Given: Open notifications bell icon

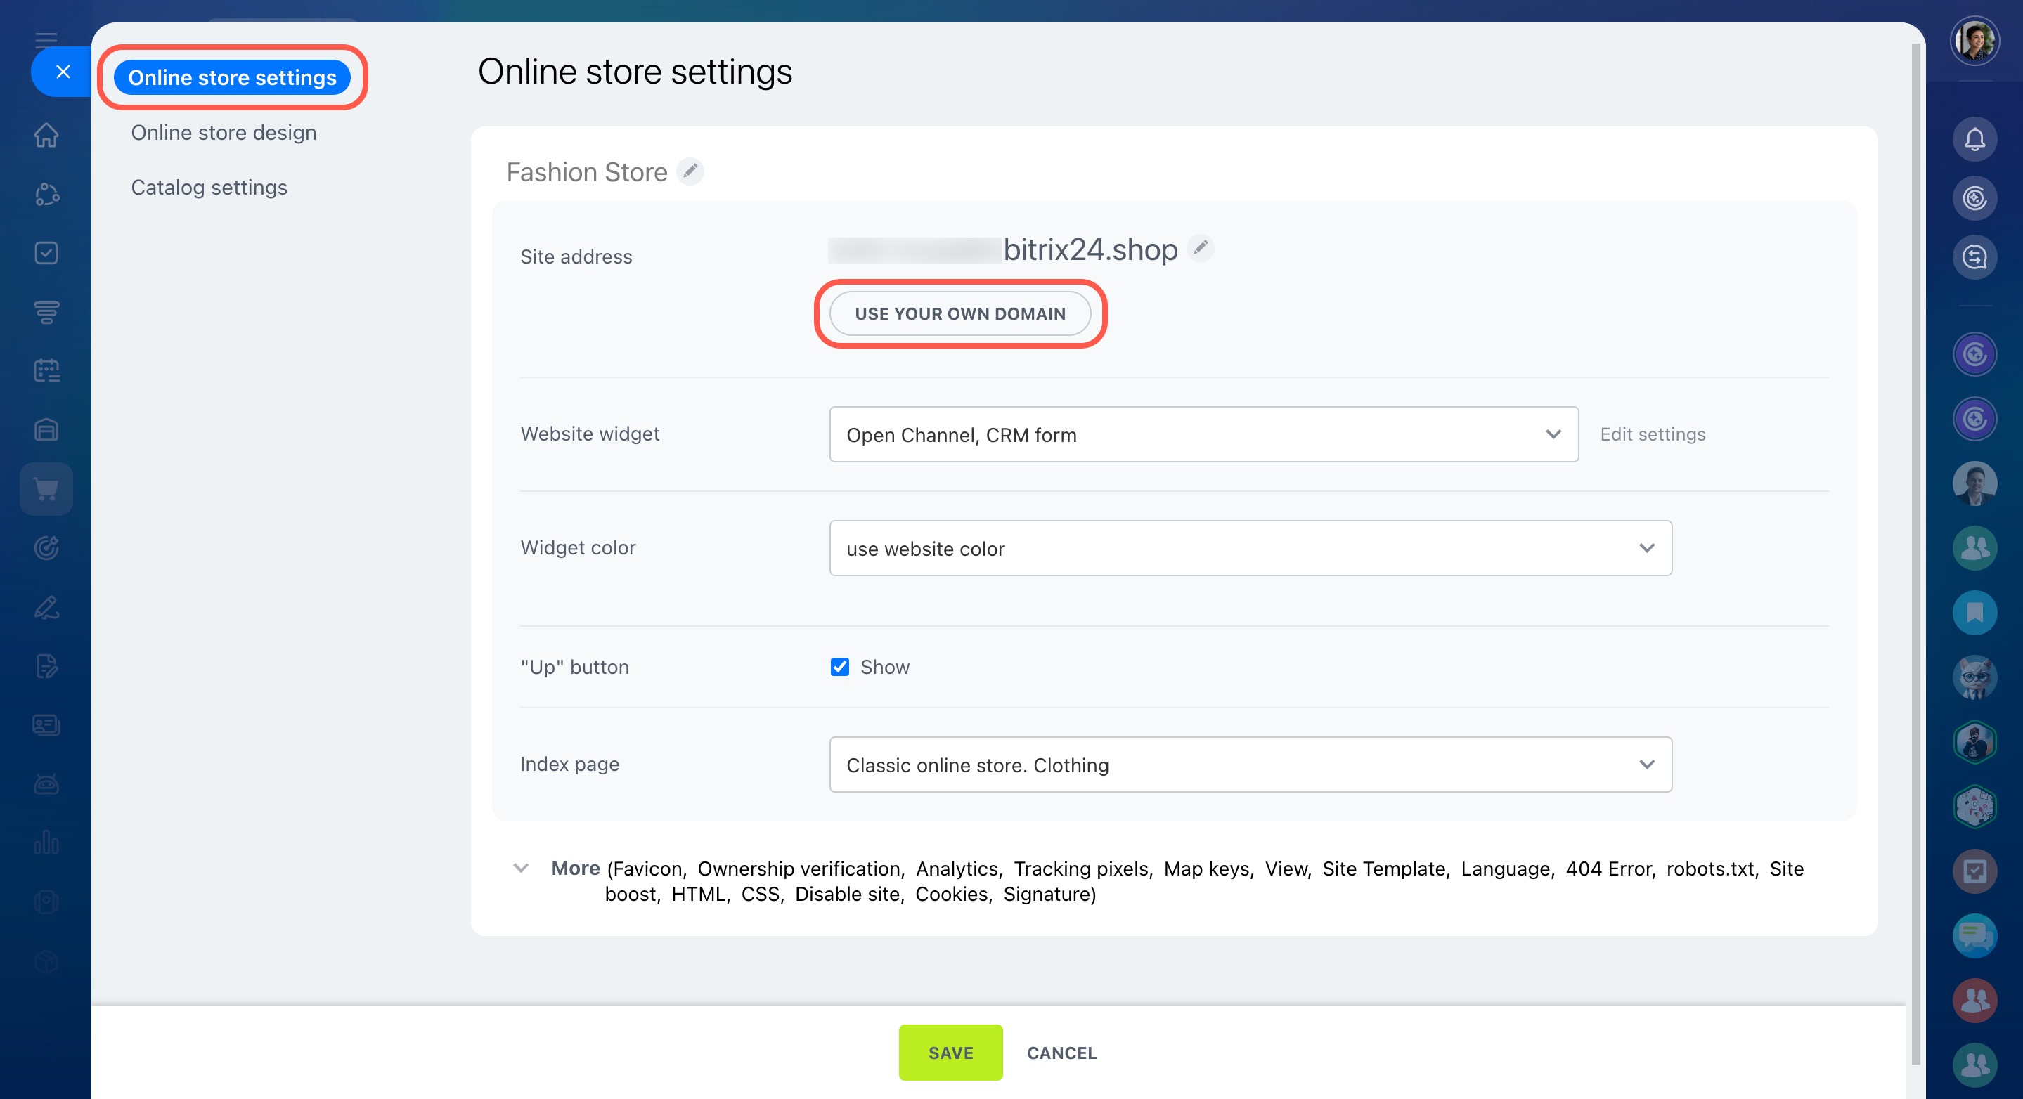Looking at the screenshot, I should [1974, 140].
